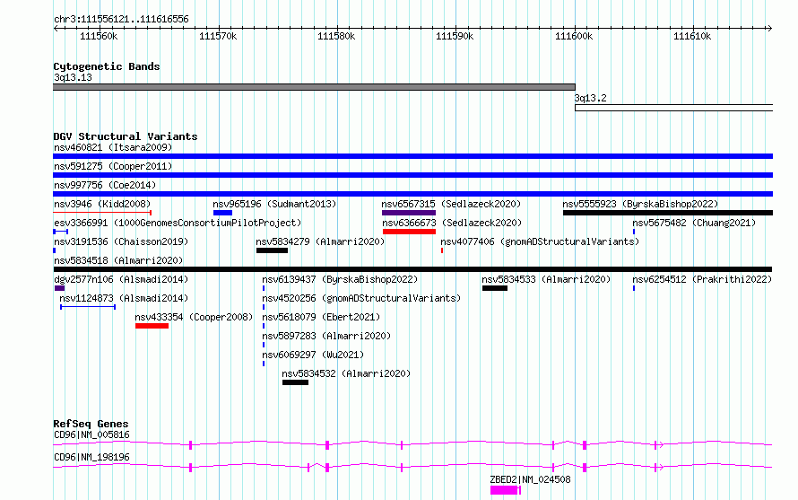Open nsv4520256 (gnomADStructuralVariants) label
The height and width of the screenshot is (500, 798).
click(x=361, y=298)
